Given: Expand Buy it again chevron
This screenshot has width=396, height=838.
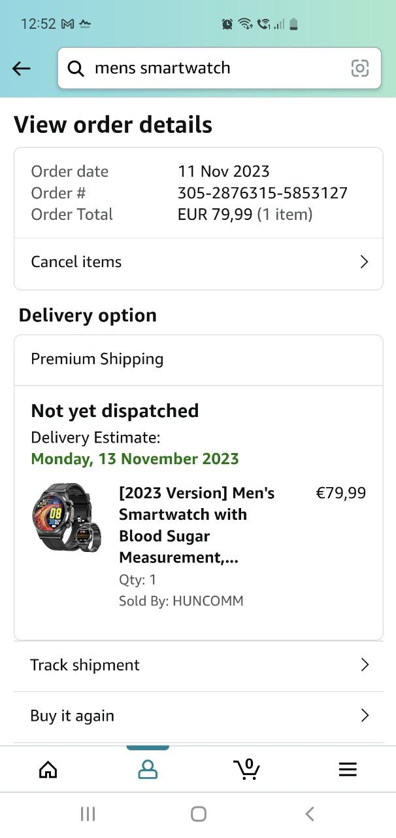Looking at the screenshot, I should [x=365, y=716].
